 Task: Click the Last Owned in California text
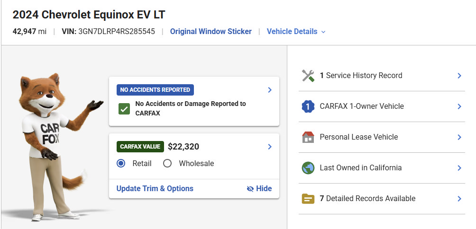pyautogui.click(x=361, y=168)
